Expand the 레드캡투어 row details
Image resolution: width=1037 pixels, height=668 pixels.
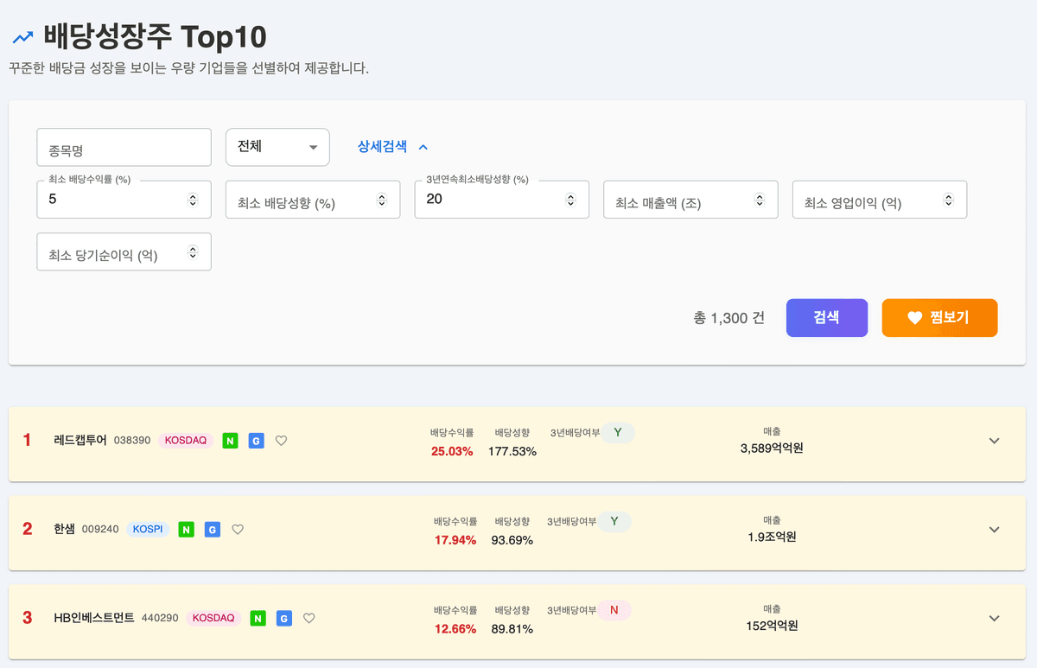point(994,441)
